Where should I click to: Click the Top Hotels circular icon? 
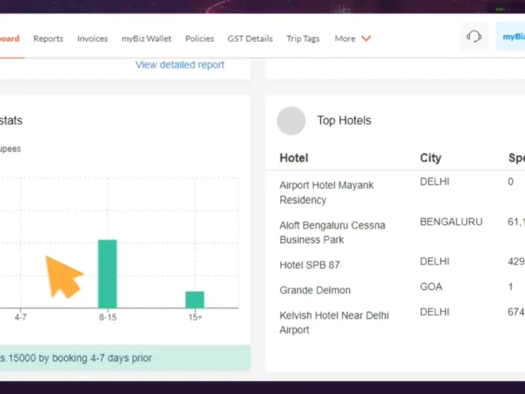(291, 121)
